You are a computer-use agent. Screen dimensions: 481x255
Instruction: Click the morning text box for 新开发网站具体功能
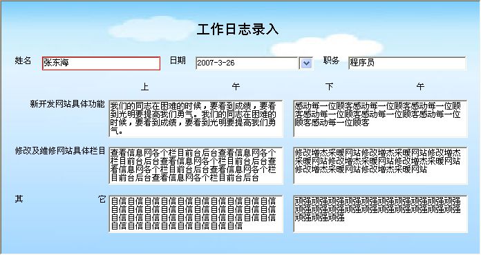196,119
